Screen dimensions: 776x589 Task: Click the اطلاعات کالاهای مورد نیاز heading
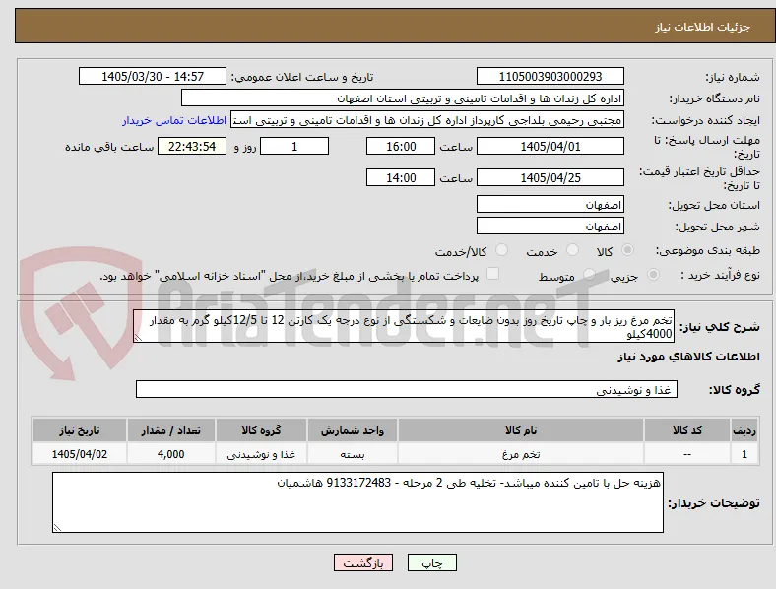[688, 357]
